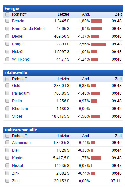
Task: Toggle the Edelmetalle header checkbox
Action: point(7,79)
